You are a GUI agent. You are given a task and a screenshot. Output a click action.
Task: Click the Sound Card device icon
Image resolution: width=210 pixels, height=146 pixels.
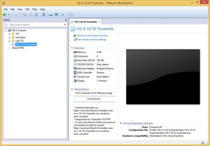coord(75,77)
